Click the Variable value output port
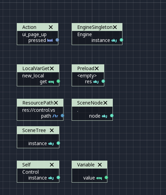 (x=106, y=177)
